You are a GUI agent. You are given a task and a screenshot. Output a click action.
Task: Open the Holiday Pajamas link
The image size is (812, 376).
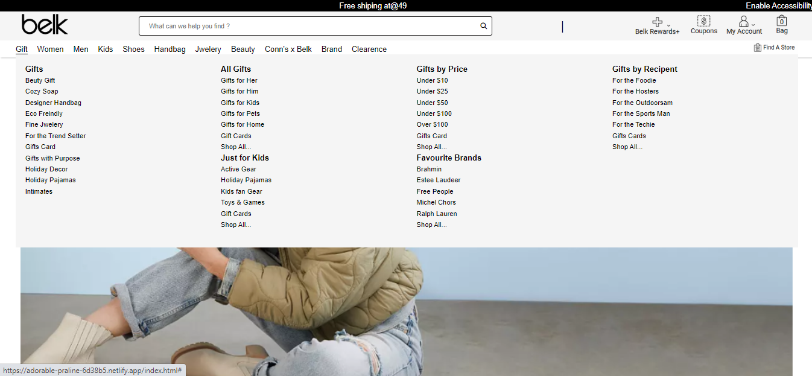(50, 179)
